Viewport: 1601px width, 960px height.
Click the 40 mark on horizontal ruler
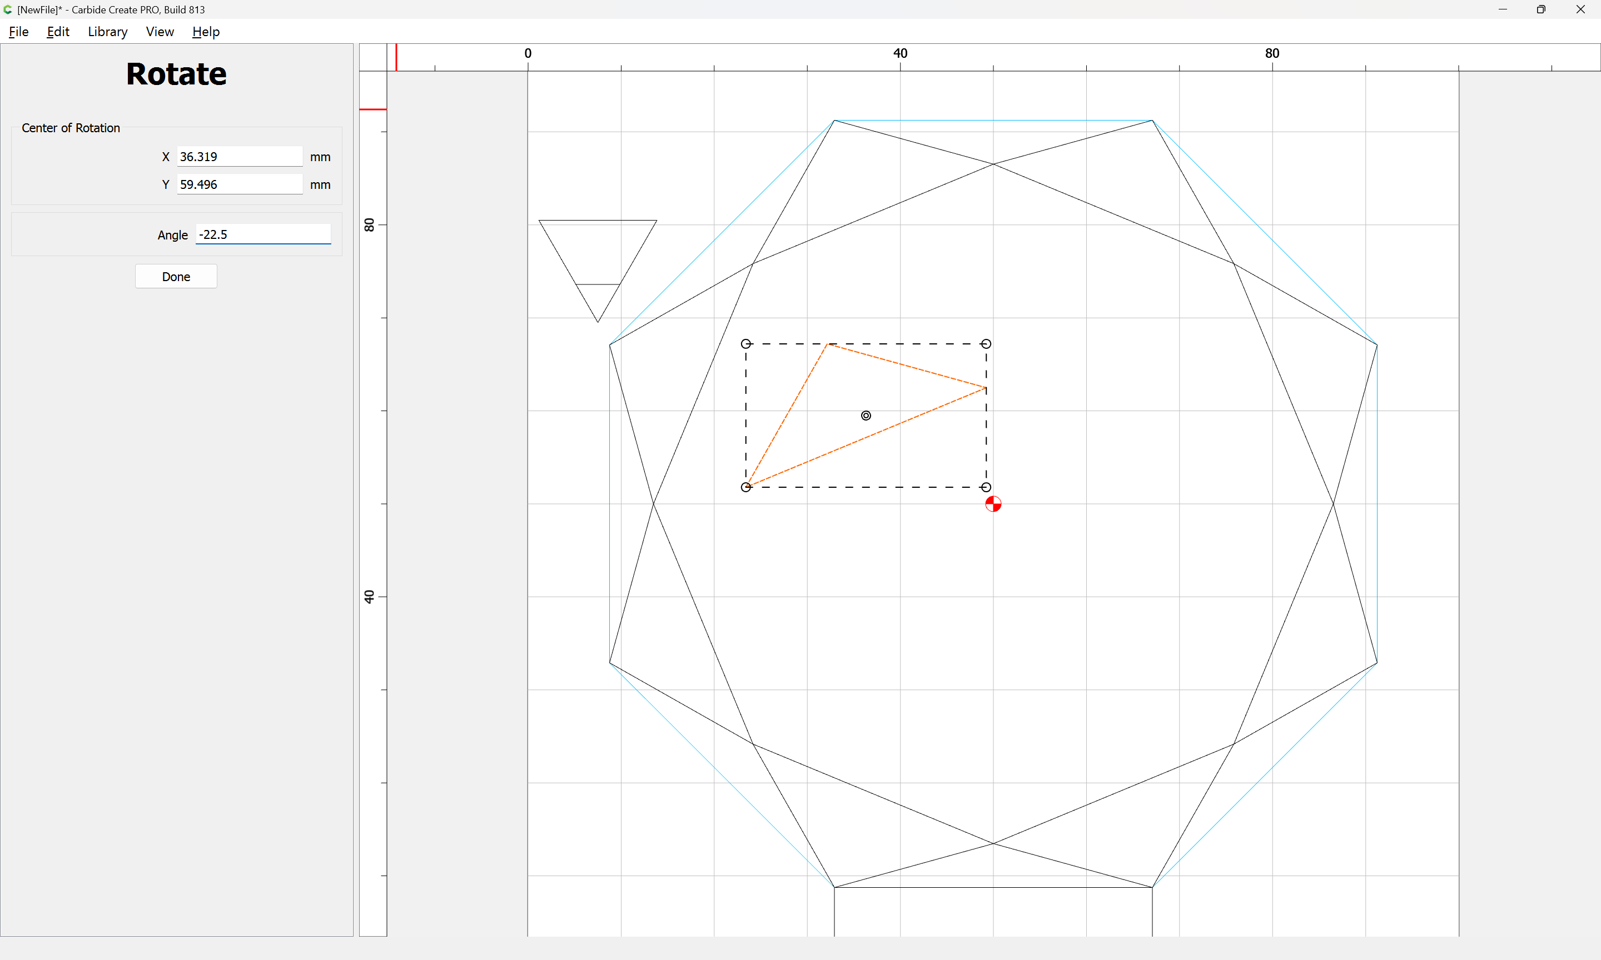(900, 53)
